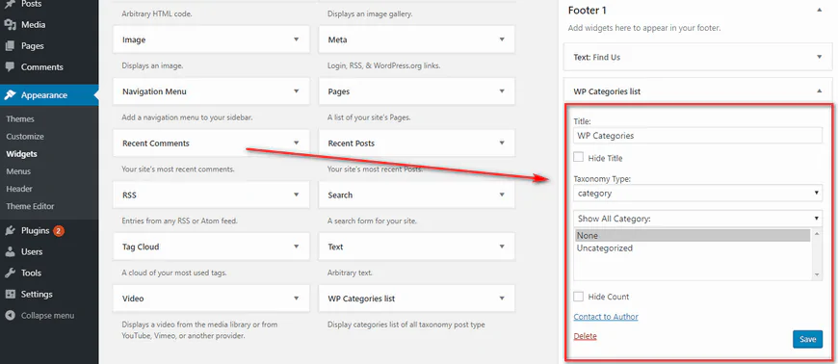
Task: Open the Themes submenu item
Action: pyautogui.click(x=20, y=119)
